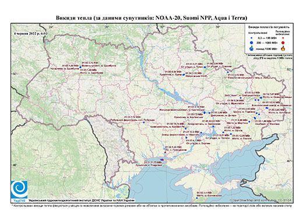Click small red dot in legend
This screenshot has height=214, width=303.
click(x=283, y=38)
